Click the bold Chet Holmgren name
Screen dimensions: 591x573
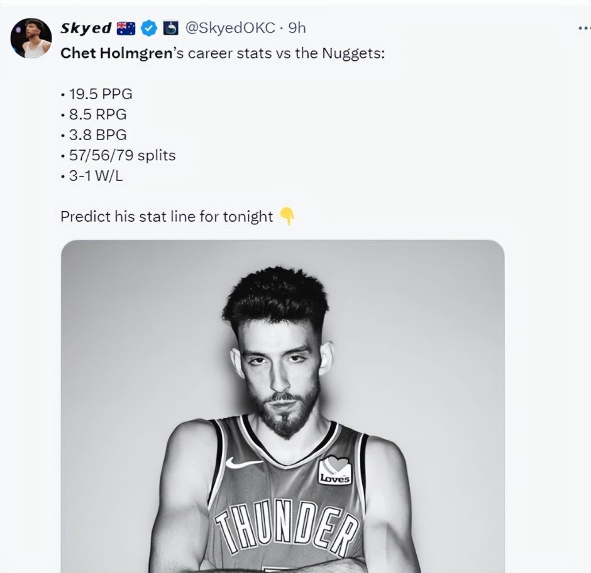click(116, 53)
